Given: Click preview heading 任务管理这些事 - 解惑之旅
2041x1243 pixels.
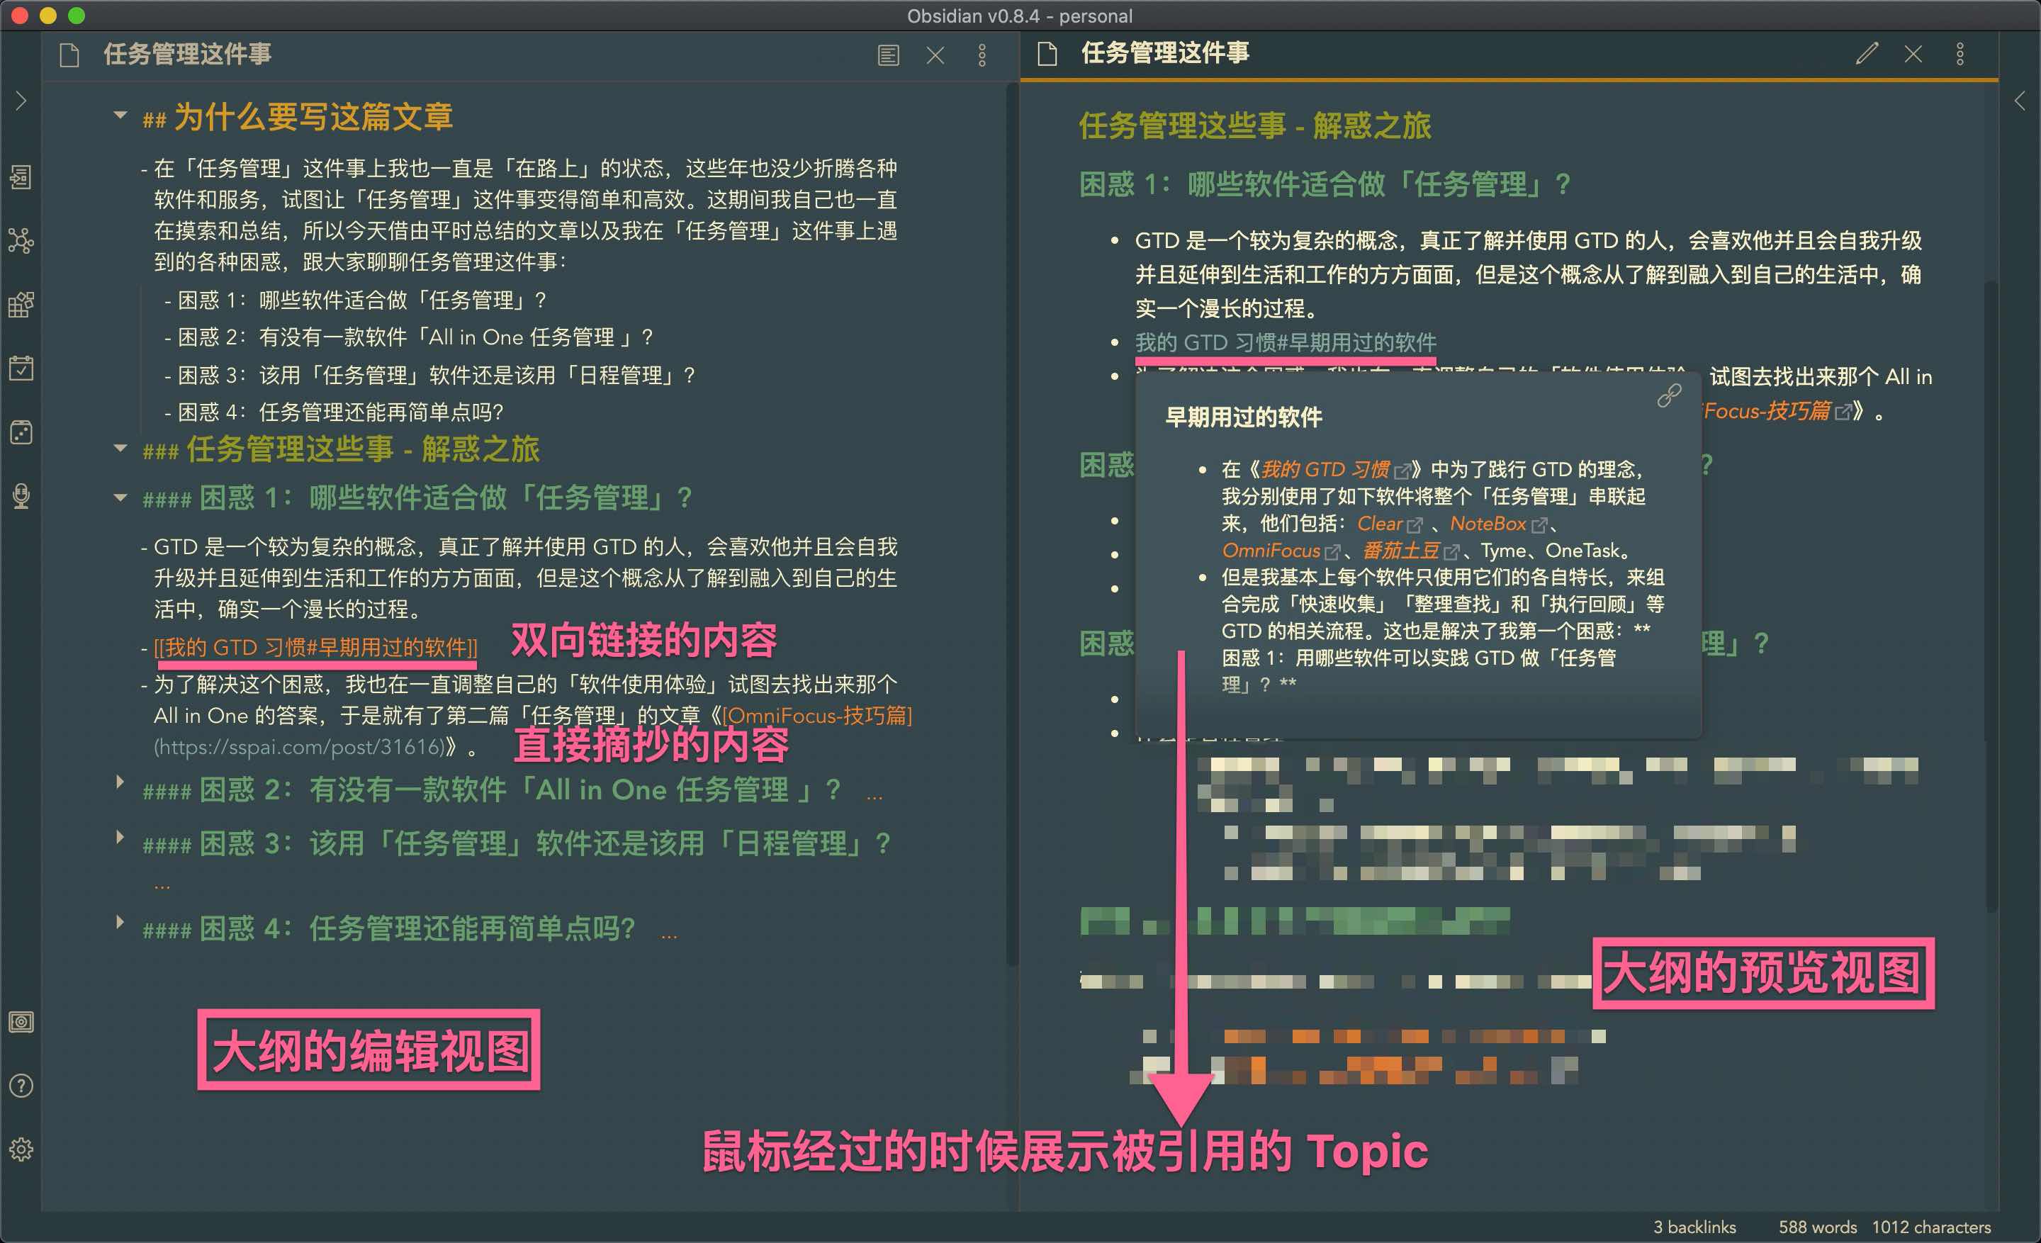Looking at the screenshot, I should [1255, 126].
